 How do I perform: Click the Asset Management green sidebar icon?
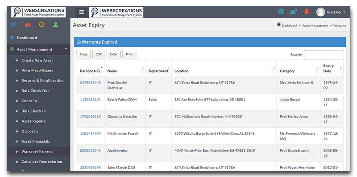tap(12, 49)
